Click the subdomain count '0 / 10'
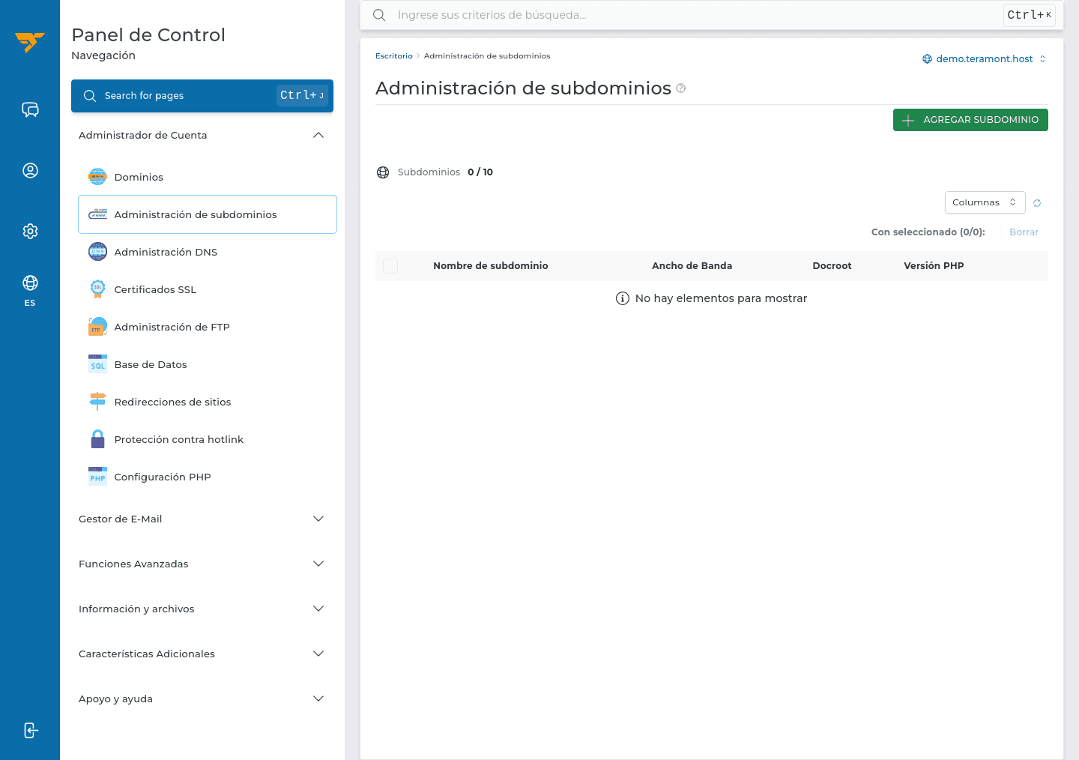 pyautogui.click(x=480, y=172)
